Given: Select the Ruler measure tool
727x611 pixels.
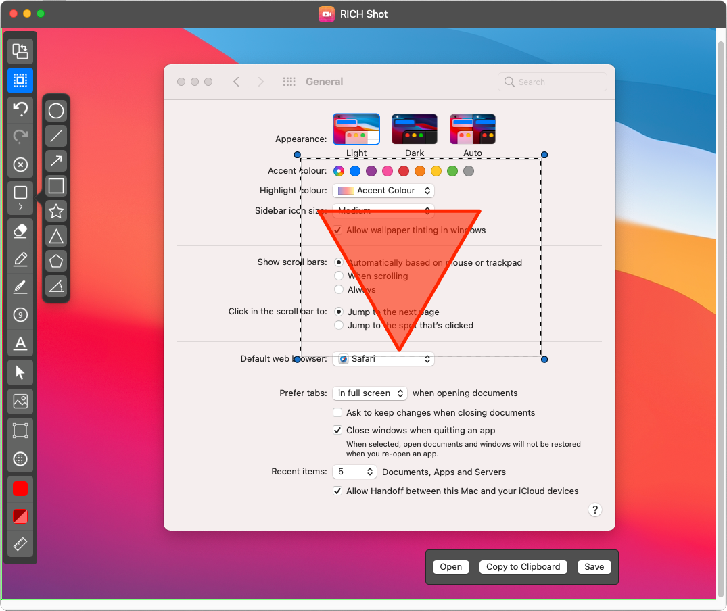Looking at the screenshot, I should (x=20, y=543).
